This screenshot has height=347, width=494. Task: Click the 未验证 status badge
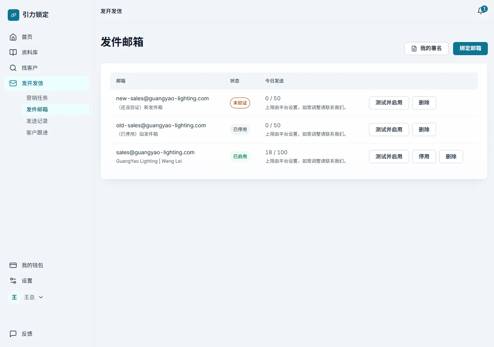click(240, 103)
